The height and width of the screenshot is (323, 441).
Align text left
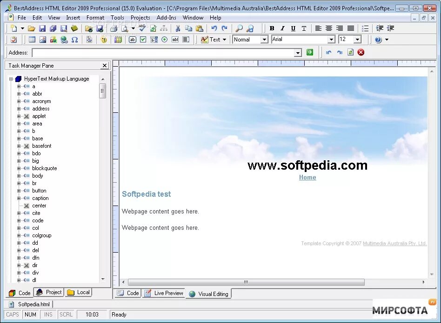click(x=318, y=28)
